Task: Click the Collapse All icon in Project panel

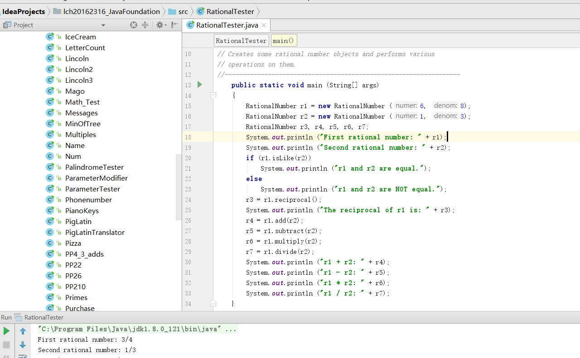Action: coord(145,25)
